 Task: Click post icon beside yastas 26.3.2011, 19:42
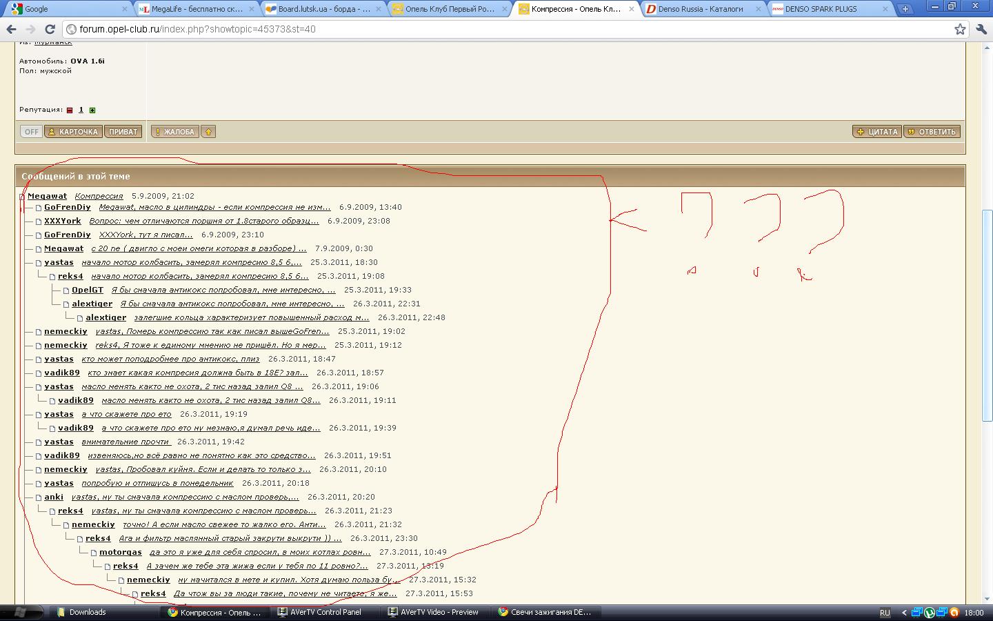coord(39,442)
